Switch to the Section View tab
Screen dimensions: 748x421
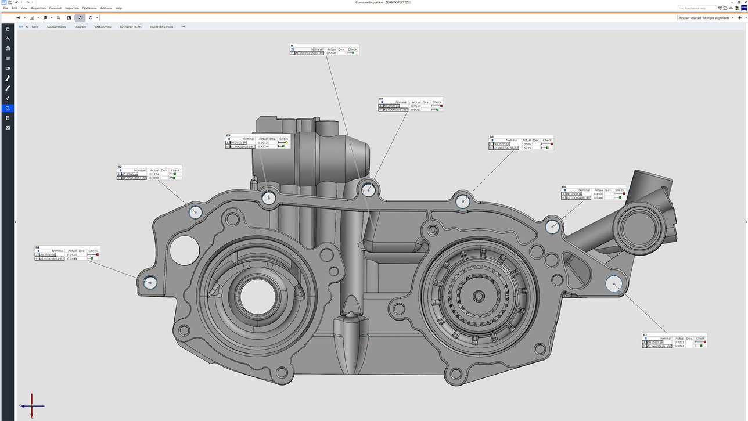(x=103, y=27)
